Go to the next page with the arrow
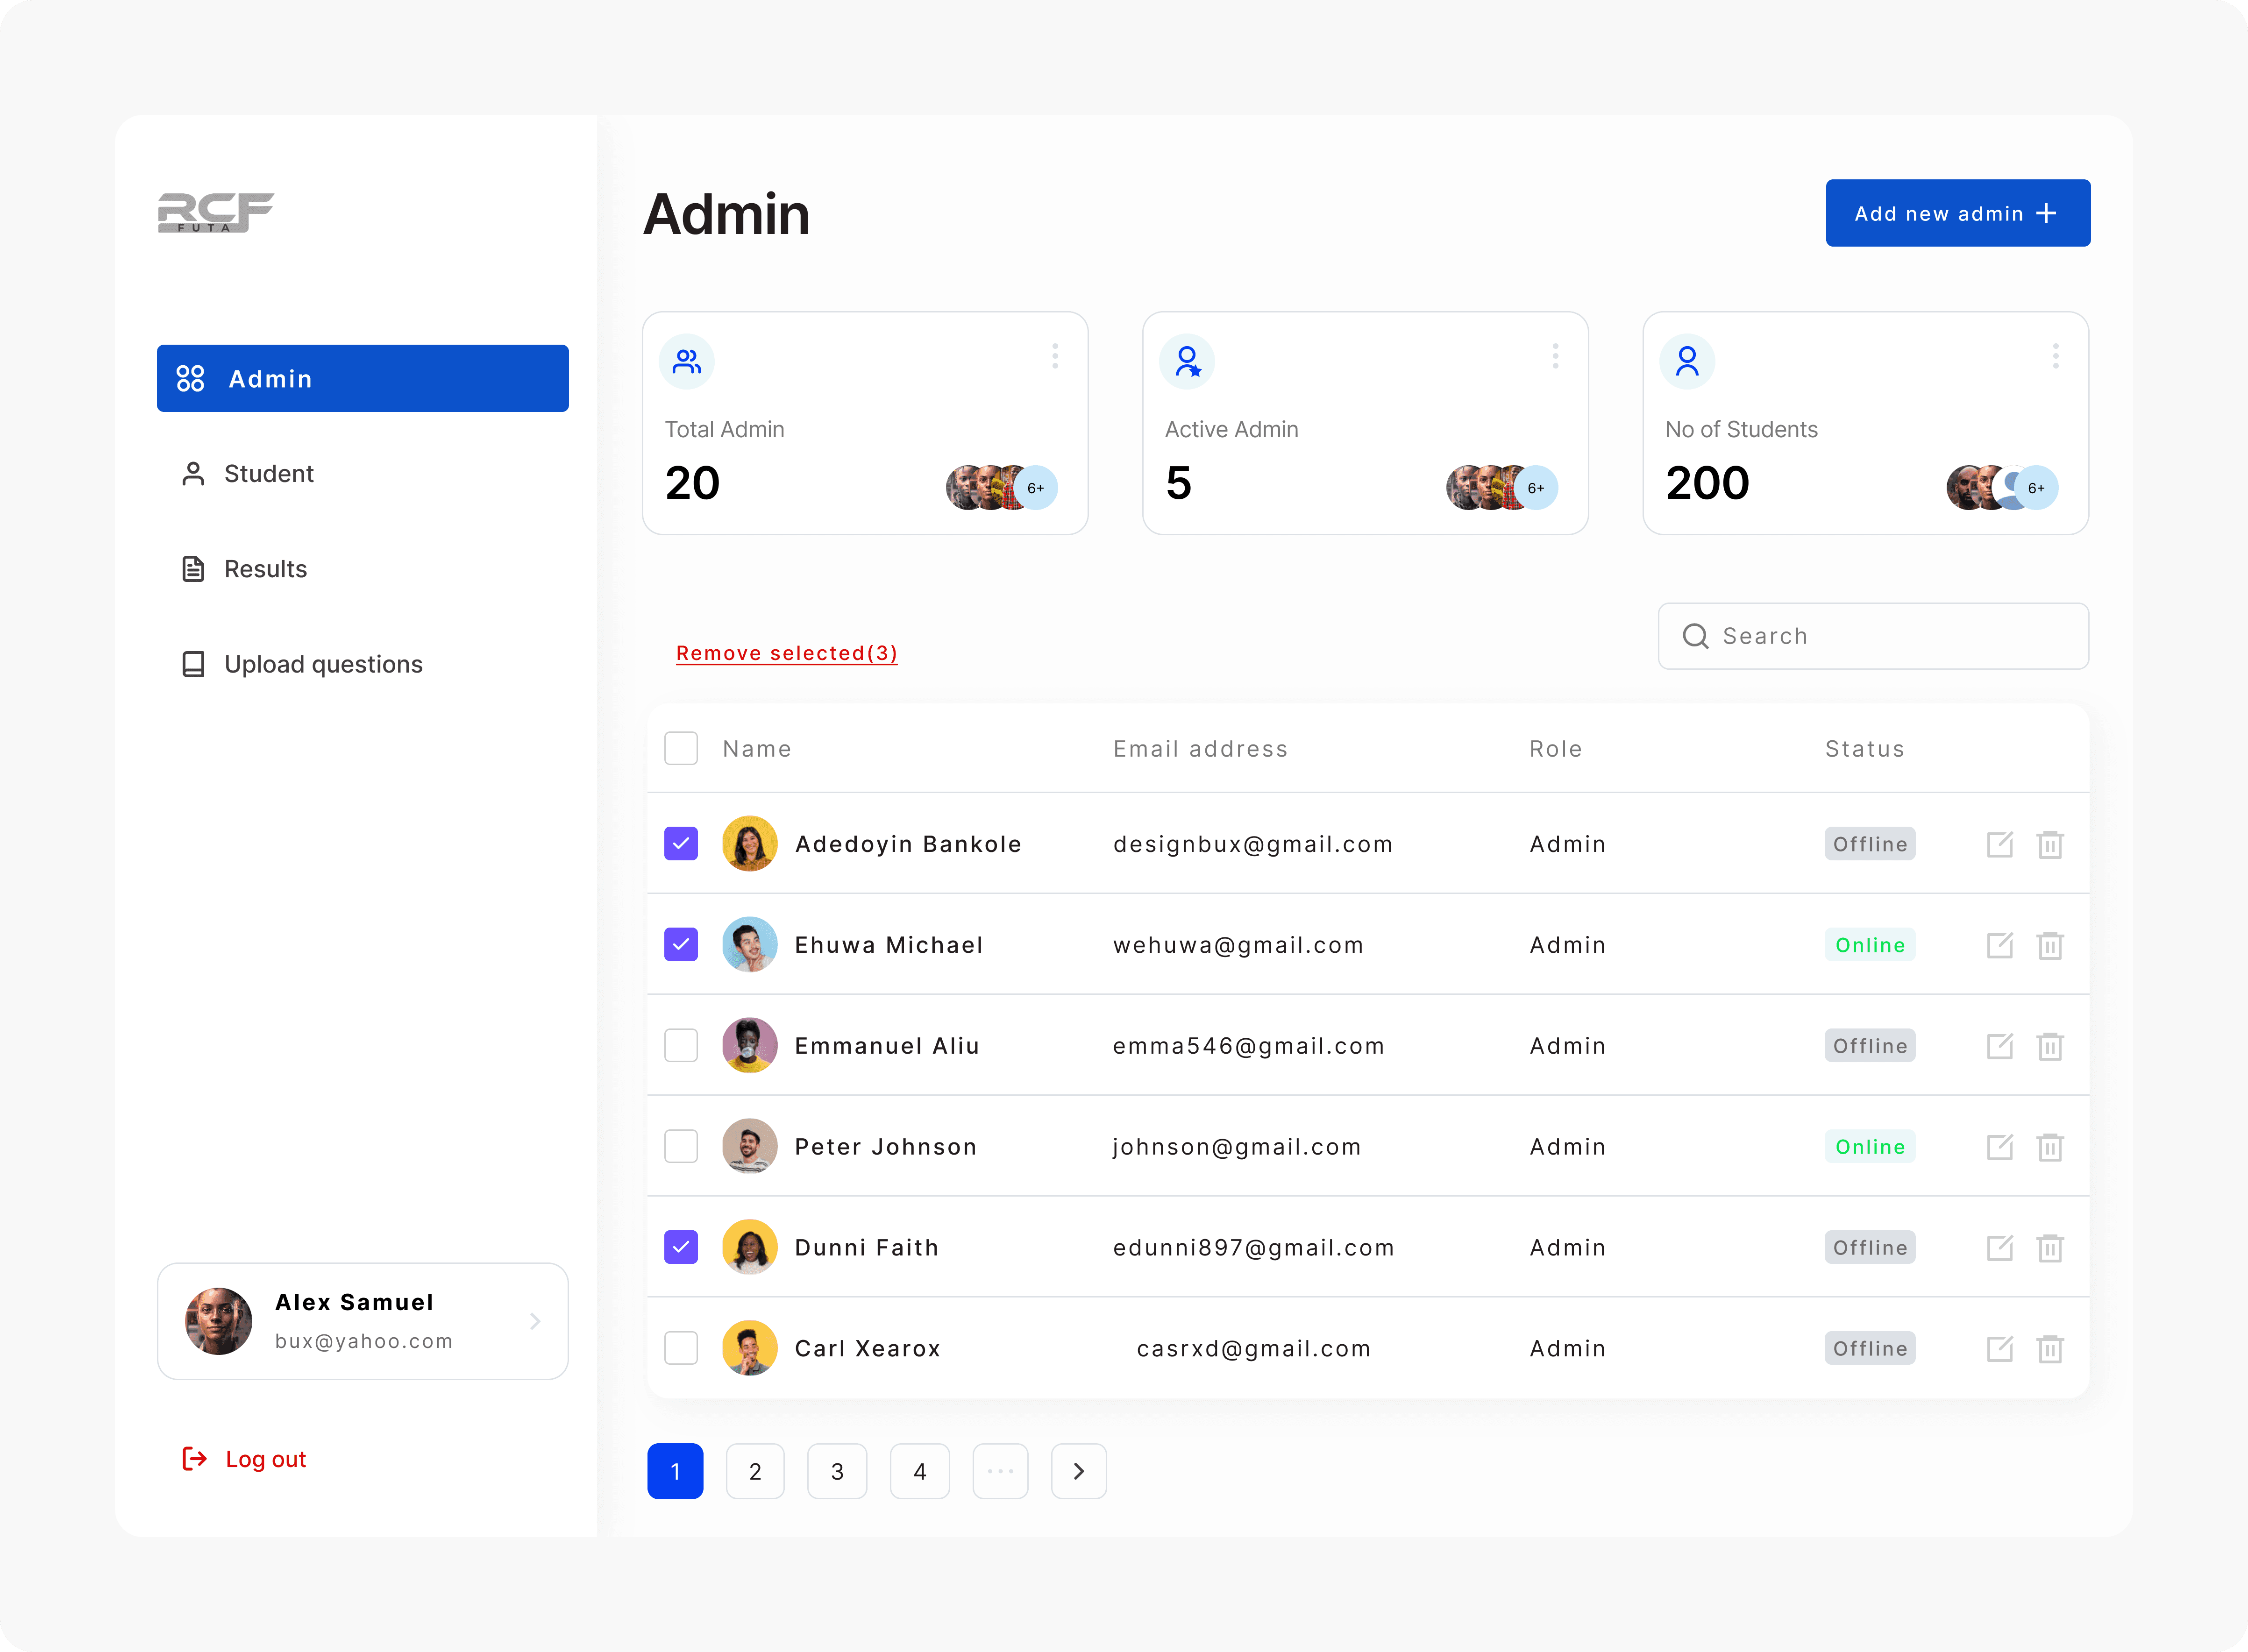This screenshot has height=1652, width=2248. click(1078, 1471)
